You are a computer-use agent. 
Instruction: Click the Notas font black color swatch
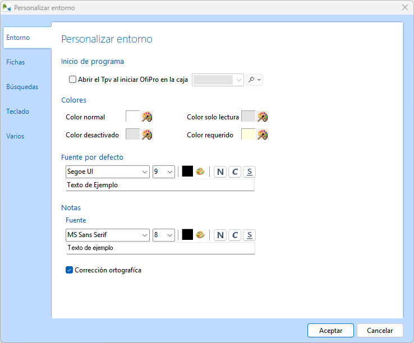[x=187, y=235]
